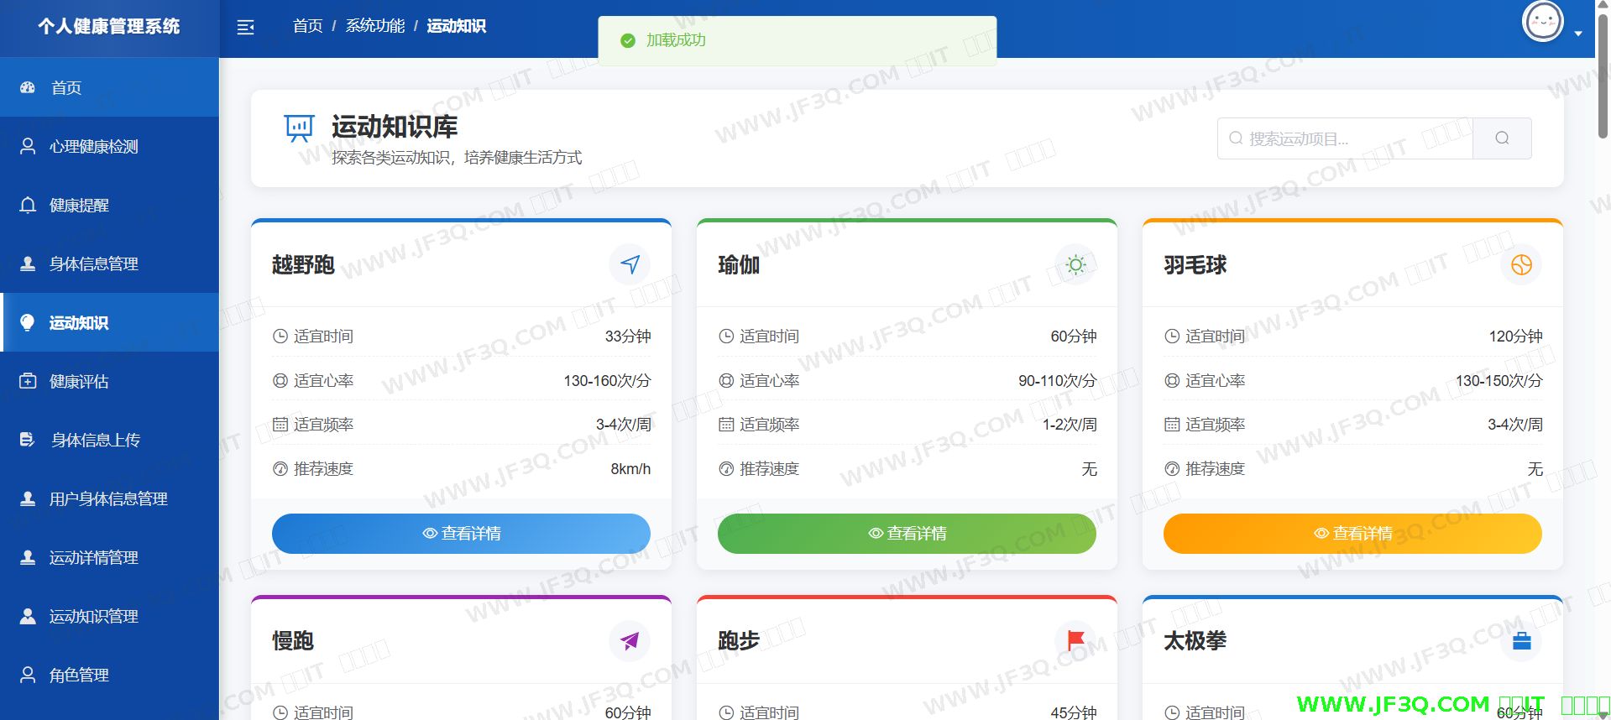Click the ball icon on 羽毛球 card
This screenshot has width=1611, height=720.
[1521, 265]
